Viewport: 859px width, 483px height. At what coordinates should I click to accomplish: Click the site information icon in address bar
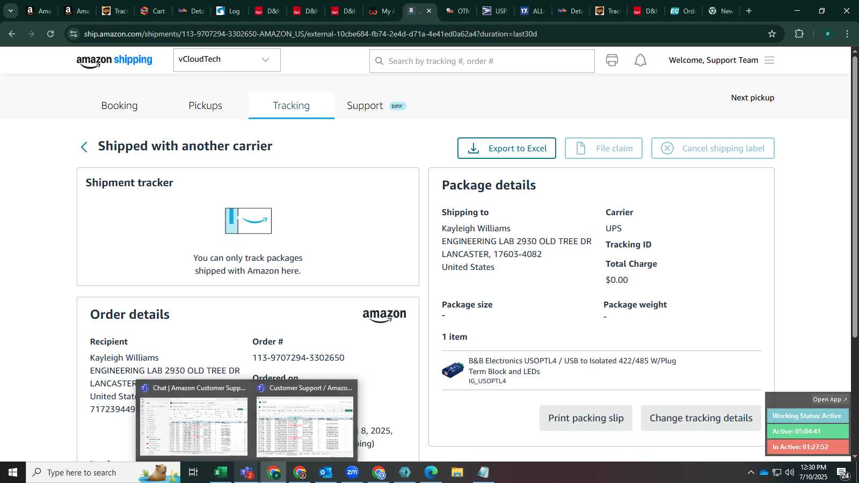74,34
